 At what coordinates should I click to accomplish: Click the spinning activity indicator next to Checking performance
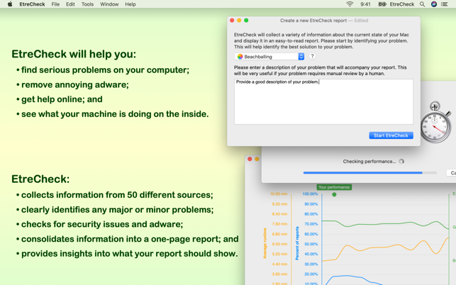click(401, 162)
